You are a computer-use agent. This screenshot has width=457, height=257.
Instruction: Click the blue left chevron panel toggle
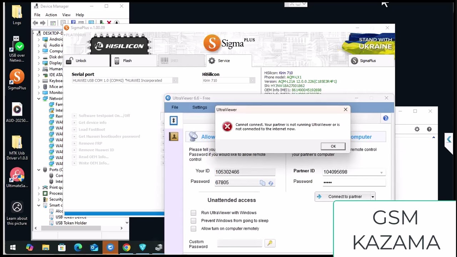click(449, 140)
